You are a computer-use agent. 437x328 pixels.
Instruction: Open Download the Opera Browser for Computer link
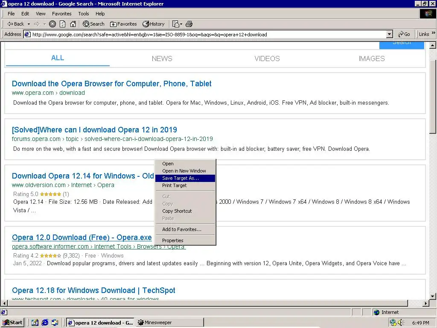click(x=111, y=84)
